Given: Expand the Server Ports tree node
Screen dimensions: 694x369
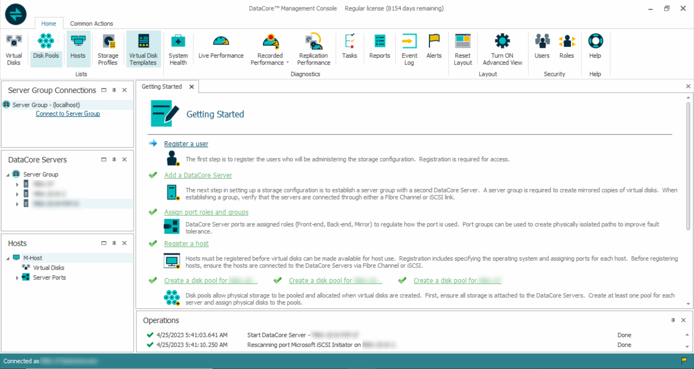Looking at the screenshot, I should click(x=17, y=278).
